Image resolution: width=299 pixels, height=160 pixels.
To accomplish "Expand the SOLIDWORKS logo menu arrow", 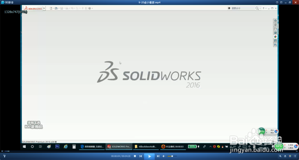I will click(44, 8).
